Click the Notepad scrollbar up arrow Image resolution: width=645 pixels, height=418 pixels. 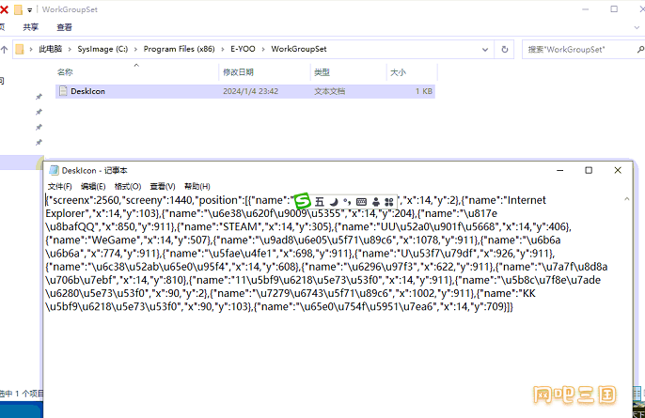tap(626, 199)
